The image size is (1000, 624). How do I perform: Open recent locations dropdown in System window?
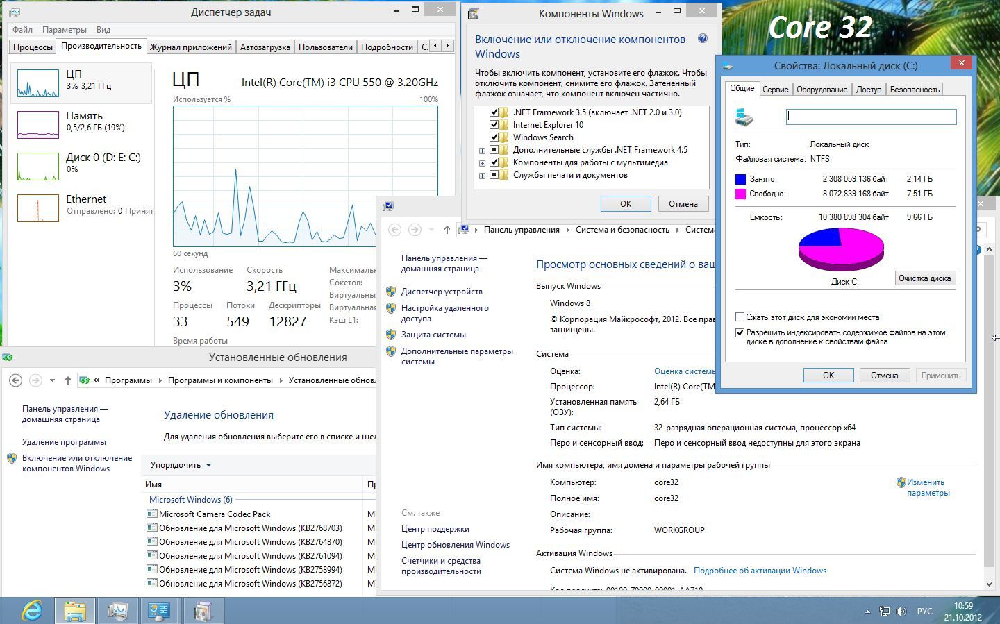pos(431,230)
